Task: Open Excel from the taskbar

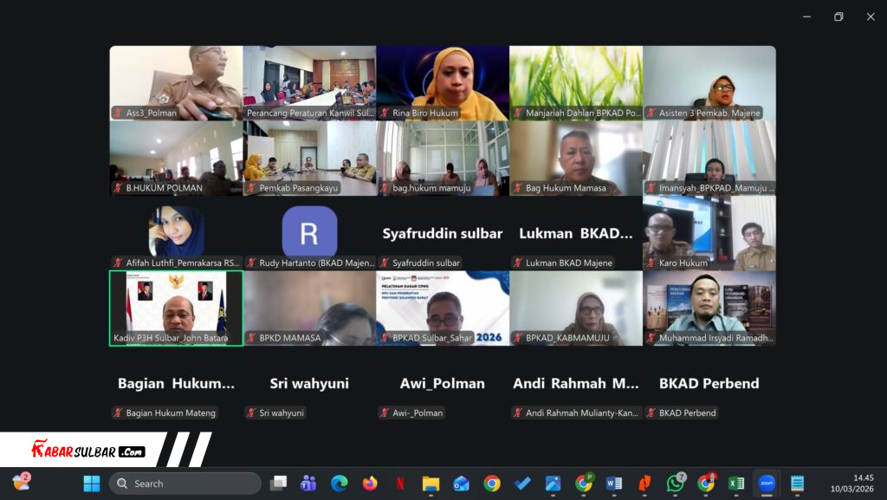Action: 736,484
